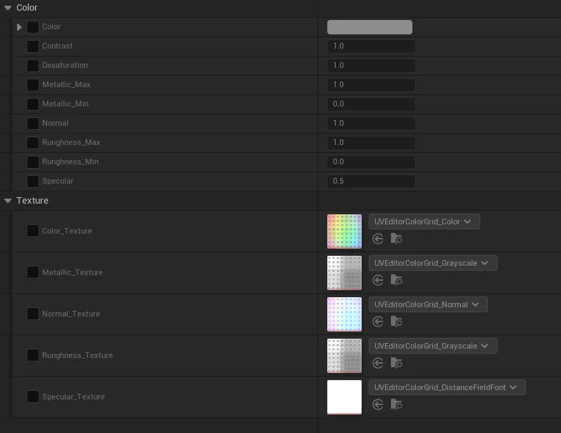Image resolution: width=561 pixels, height=433 pixels.
Task: Select the Metallic_Max parameter label
Action: point(66,85)
